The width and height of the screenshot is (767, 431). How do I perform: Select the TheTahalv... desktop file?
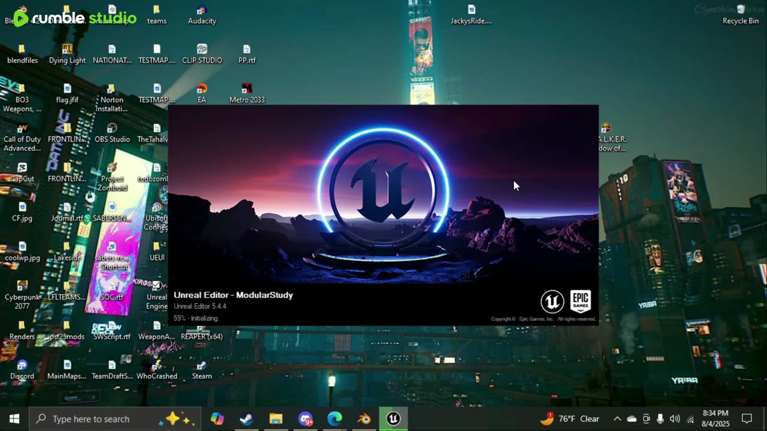(154, 133)
